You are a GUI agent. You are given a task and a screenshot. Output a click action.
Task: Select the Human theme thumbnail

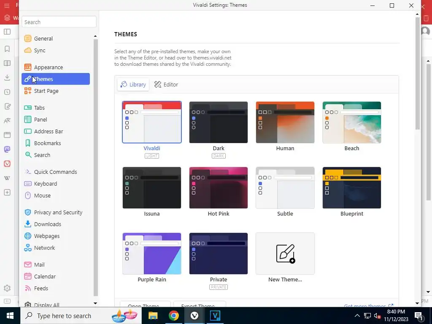click(x=285, y=122)
